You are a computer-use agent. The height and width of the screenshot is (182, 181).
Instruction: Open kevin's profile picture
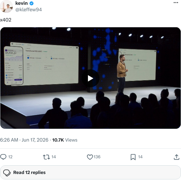click(x=6, y=6)
